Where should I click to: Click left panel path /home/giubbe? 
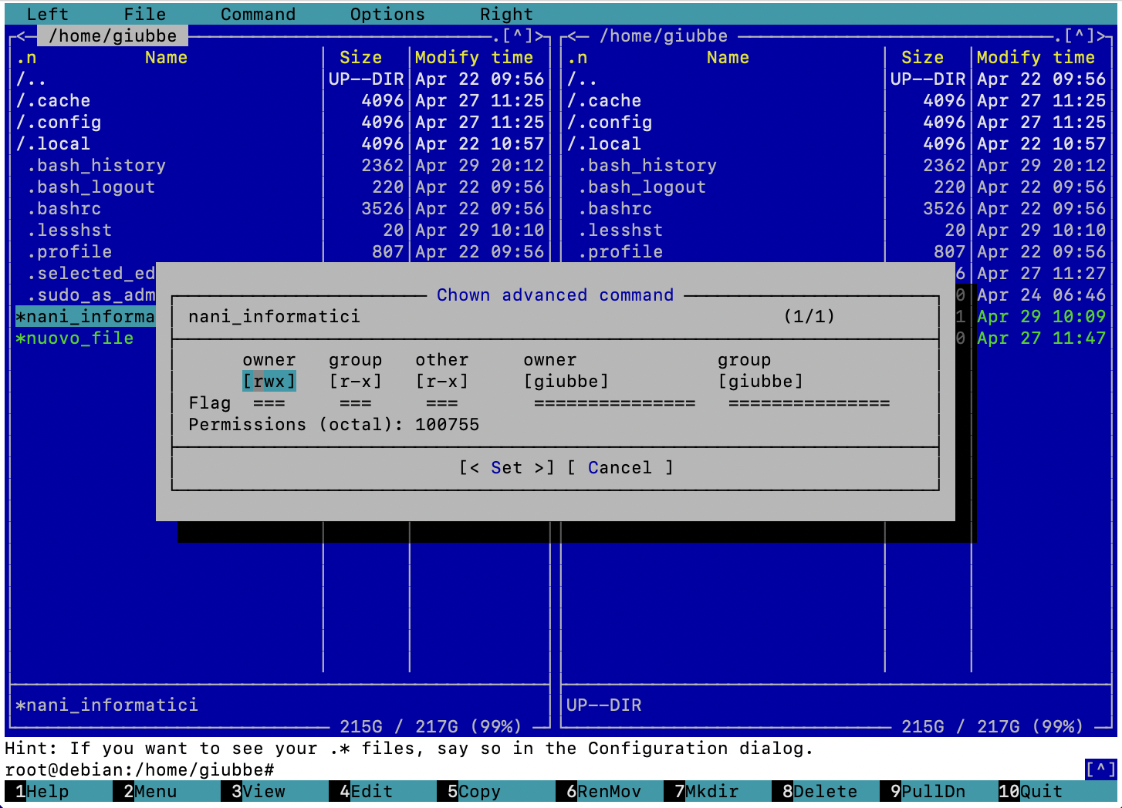pos(113,35)
